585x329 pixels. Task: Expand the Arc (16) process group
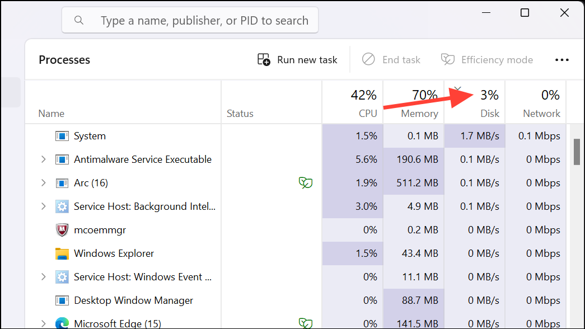point(43,182)
